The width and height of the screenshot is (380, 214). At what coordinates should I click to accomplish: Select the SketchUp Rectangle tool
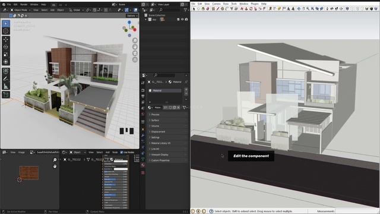click(x=213, y=9)
